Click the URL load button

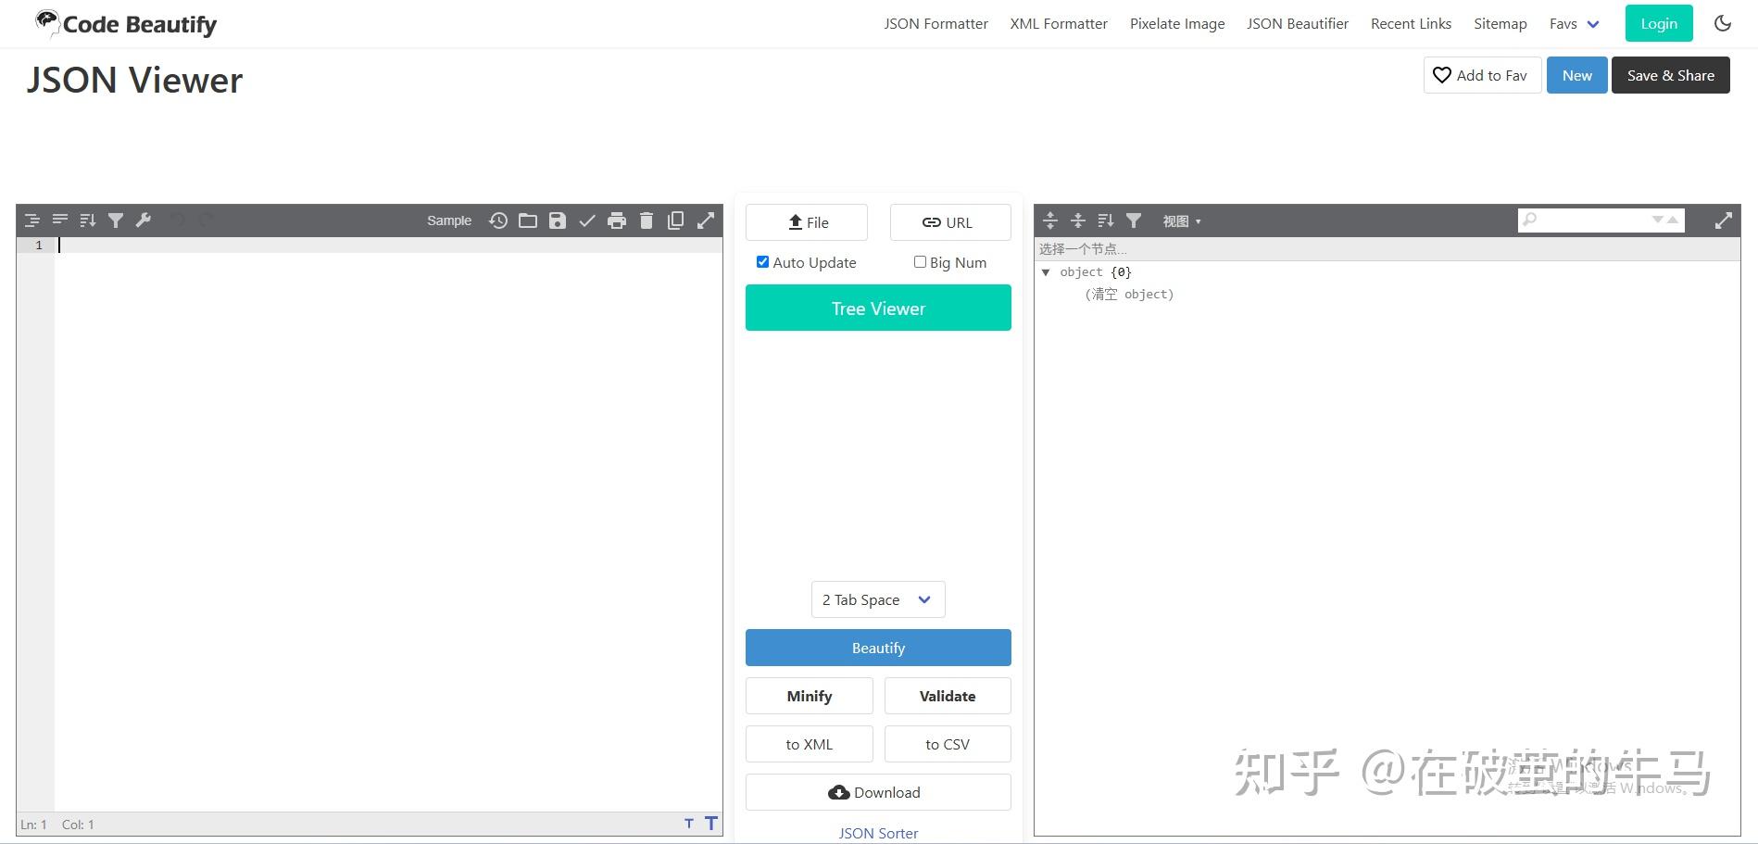pos(950,222)
